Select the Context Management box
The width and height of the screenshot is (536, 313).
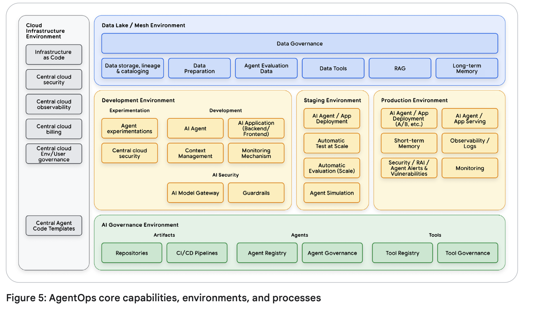pos(195,153)
